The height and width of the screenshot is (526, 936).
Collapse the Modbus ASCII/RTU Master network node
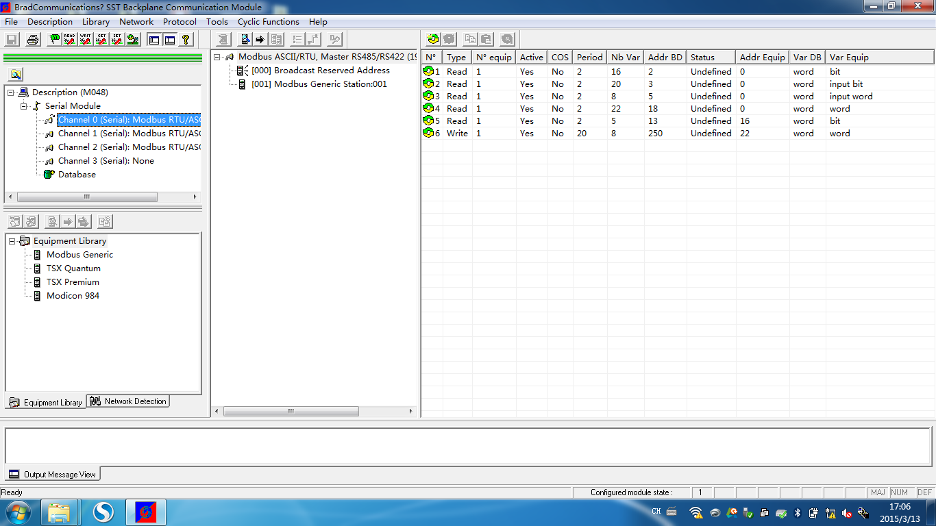click(x=217, y=57)
